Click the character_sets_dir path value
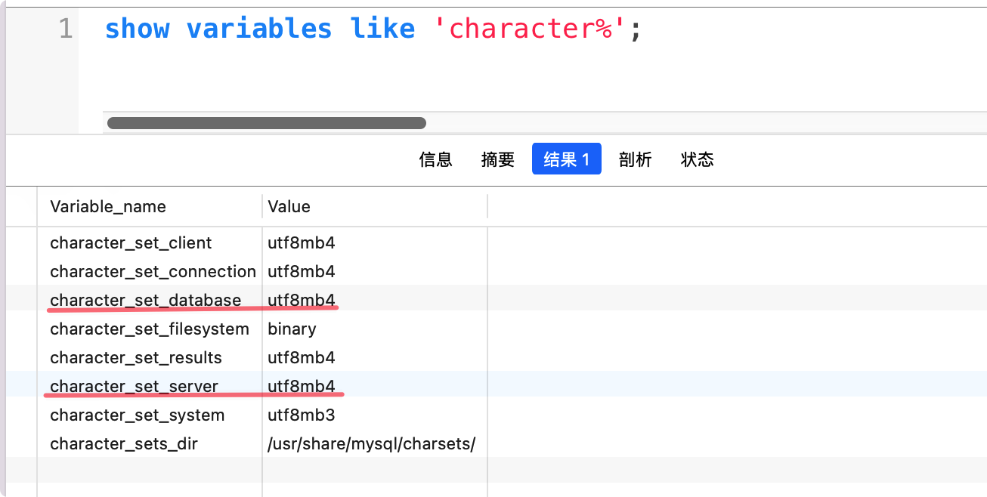Viewport: 987px width, 497px height. [371, 443]
